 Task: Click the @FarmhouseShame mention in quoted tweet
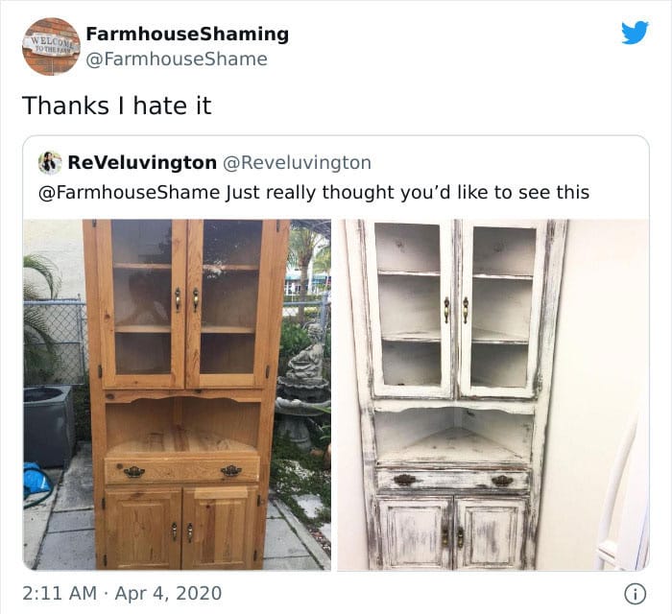click(129, 192)
